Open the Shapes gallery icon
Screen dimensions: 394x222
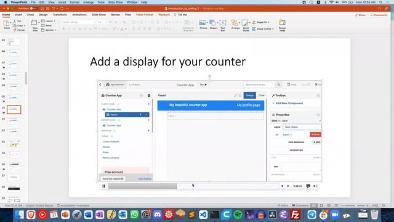212,23
